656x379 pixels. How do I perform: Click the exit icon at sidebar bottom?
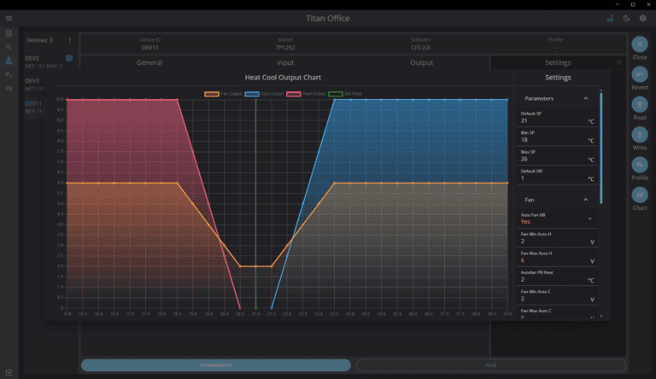(9, 372)
